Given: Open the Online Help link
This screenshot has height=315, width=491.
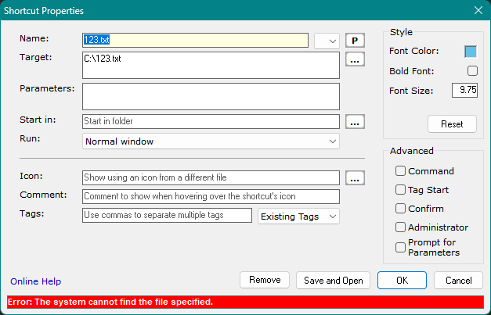Looking at the screenshot, I should 35,281.
